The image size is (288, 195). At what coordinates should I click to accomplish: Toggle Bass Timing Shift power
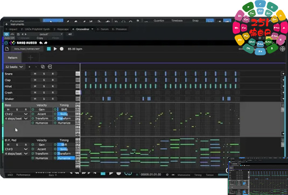pos(55,110)
